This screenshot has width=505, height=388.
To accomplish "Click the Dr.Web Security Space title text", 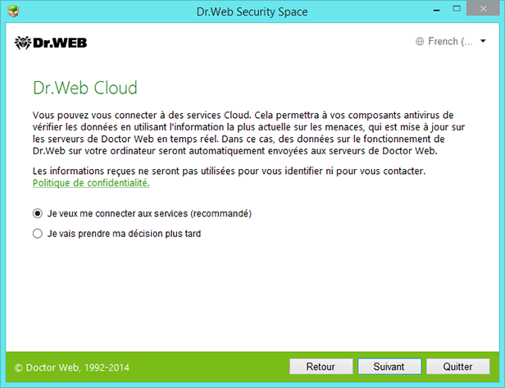I will click(252, 12).
